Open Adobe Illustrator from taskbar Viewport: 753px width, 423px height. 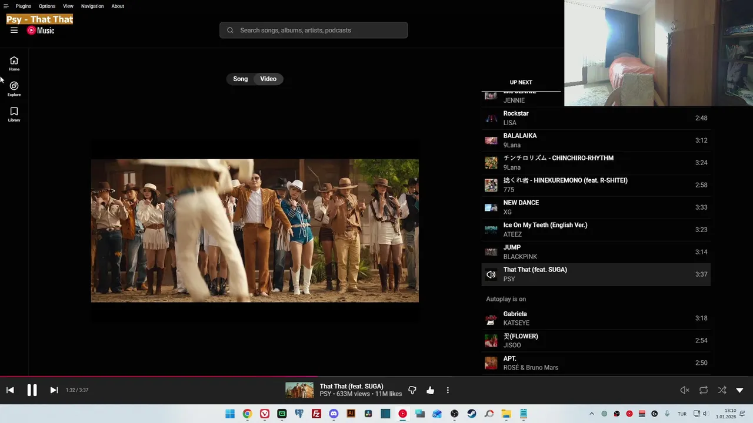tap(351, 414)
